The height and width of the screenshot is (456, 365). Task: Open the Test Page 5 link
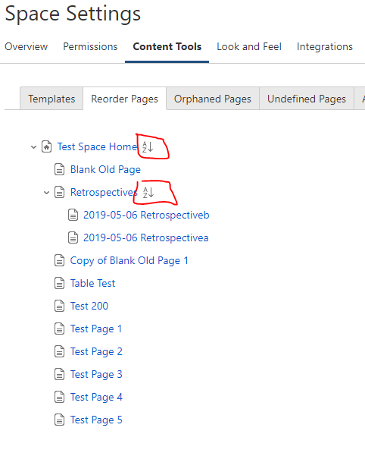(x=96, y=420)
